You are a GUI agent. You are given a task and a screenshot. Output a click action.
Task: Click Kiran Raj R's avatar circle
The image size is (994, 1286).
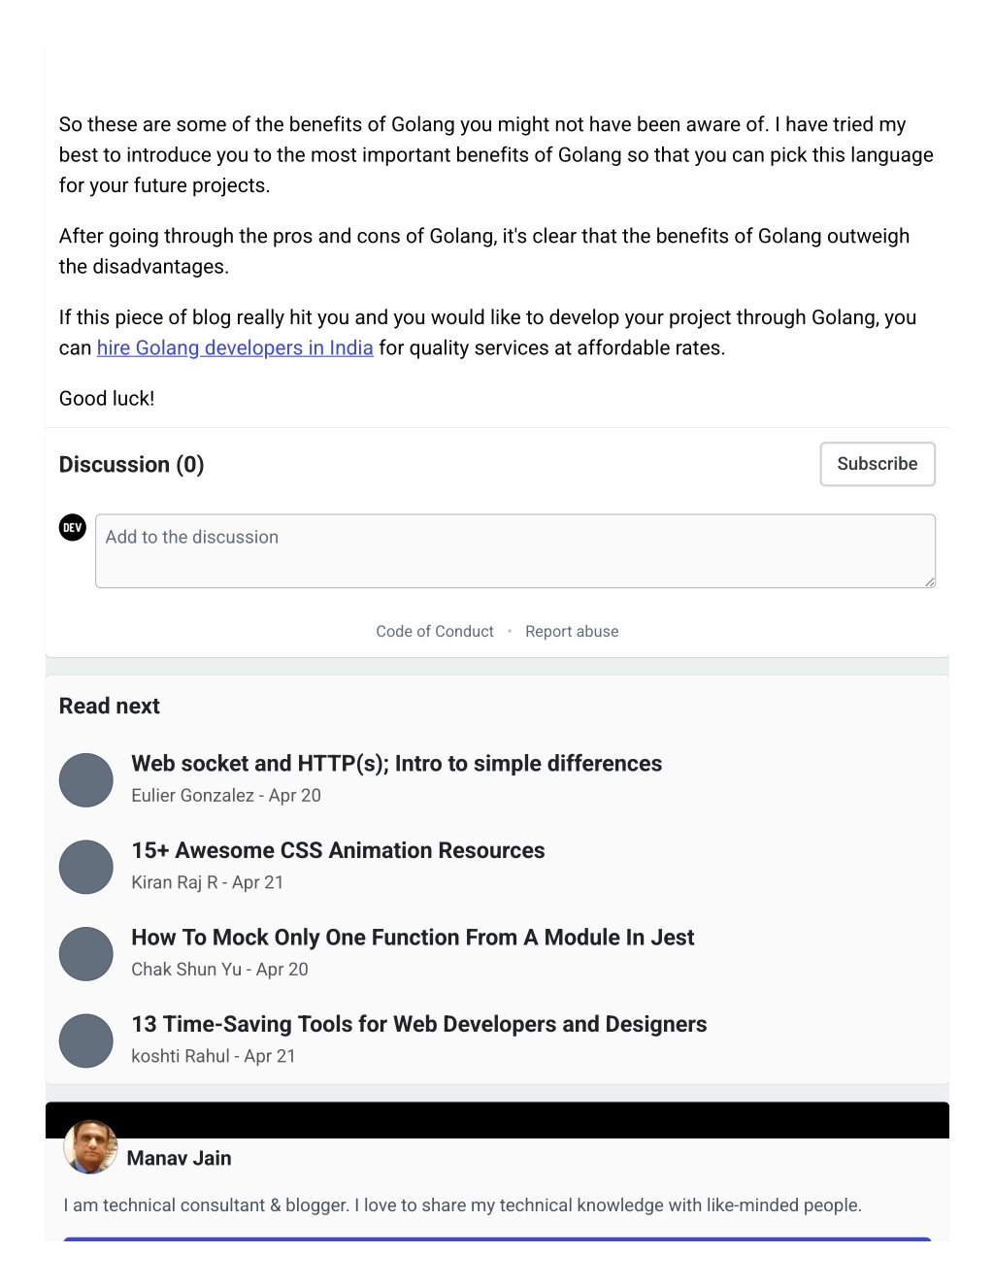[x=86, y=867]
